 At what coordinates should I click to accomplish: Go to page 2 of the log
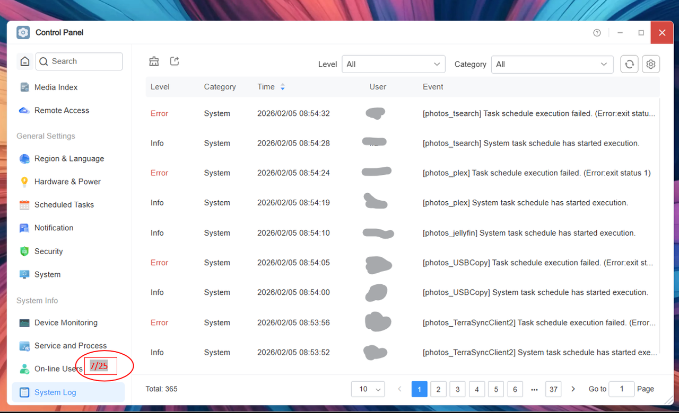tap(438, 389)
